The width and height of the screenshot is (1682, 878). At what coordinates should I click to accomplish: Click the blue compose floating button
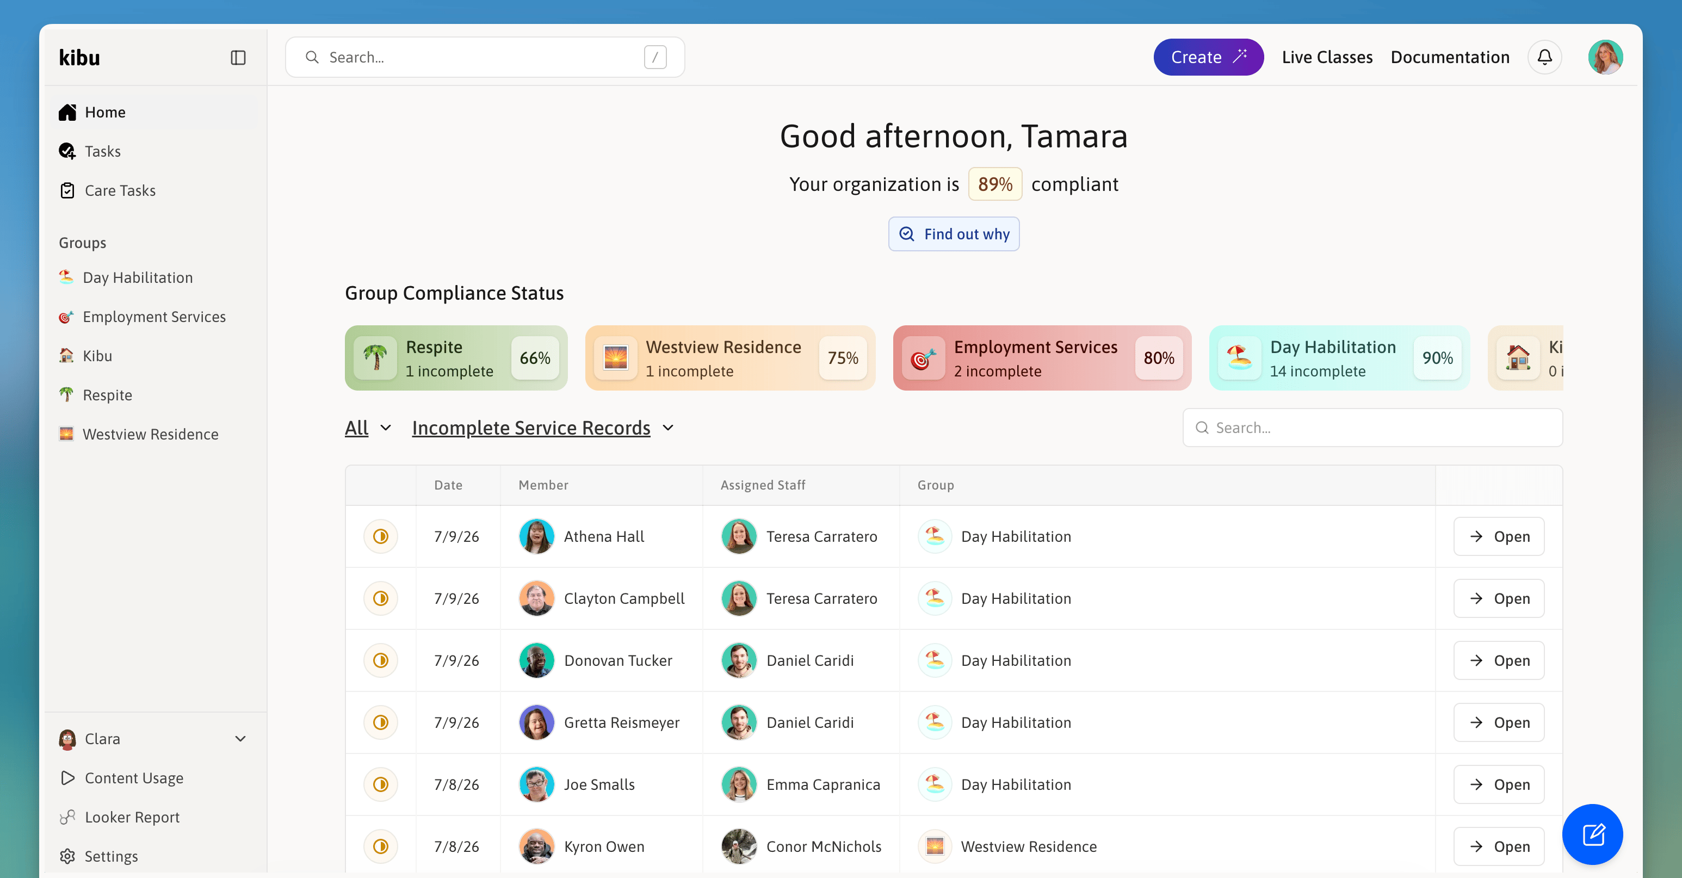pyautogui.click(x=1593, y=834)
